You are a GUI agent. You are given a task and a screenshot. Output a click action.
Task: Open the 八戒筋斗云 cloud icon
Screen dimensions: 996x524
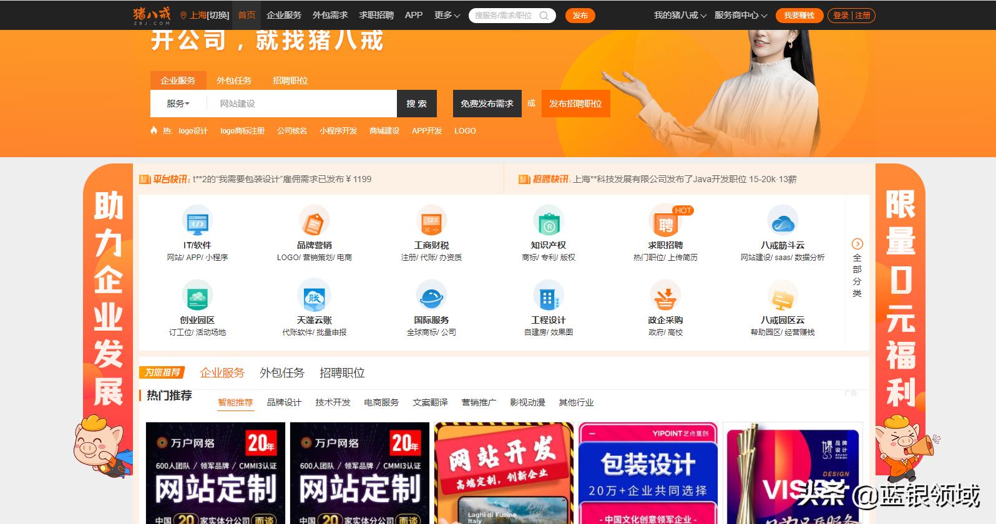[783, 221]
